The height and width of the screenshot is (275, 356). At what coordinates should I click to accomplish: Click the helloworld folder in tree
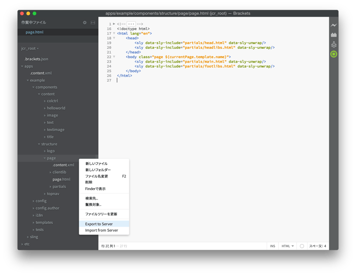[x=56, y=108]
